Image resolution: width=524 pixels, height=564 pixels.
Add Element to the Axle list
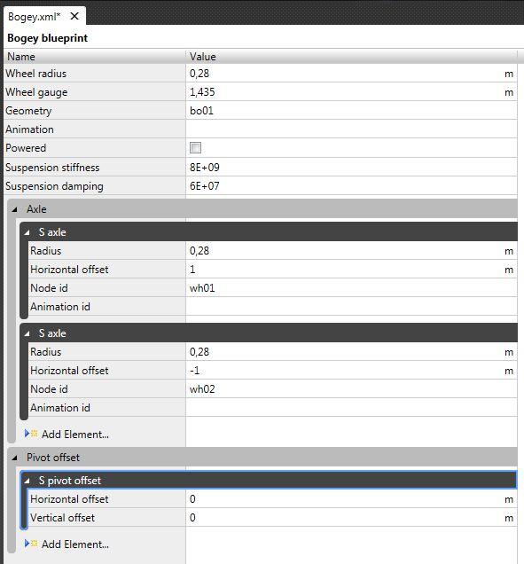pyautogui.click(x=75, y=435)
